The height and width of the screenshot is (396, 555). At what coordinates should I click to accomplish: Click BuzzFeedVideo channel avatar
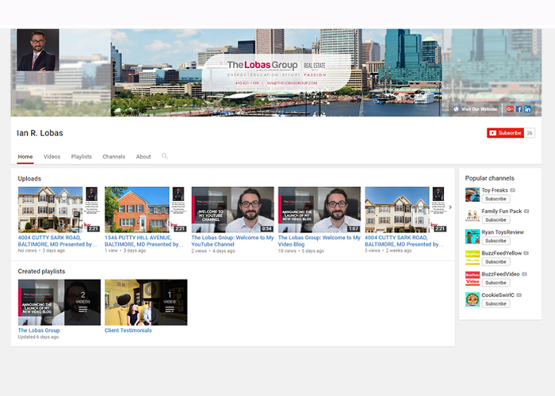473,278
